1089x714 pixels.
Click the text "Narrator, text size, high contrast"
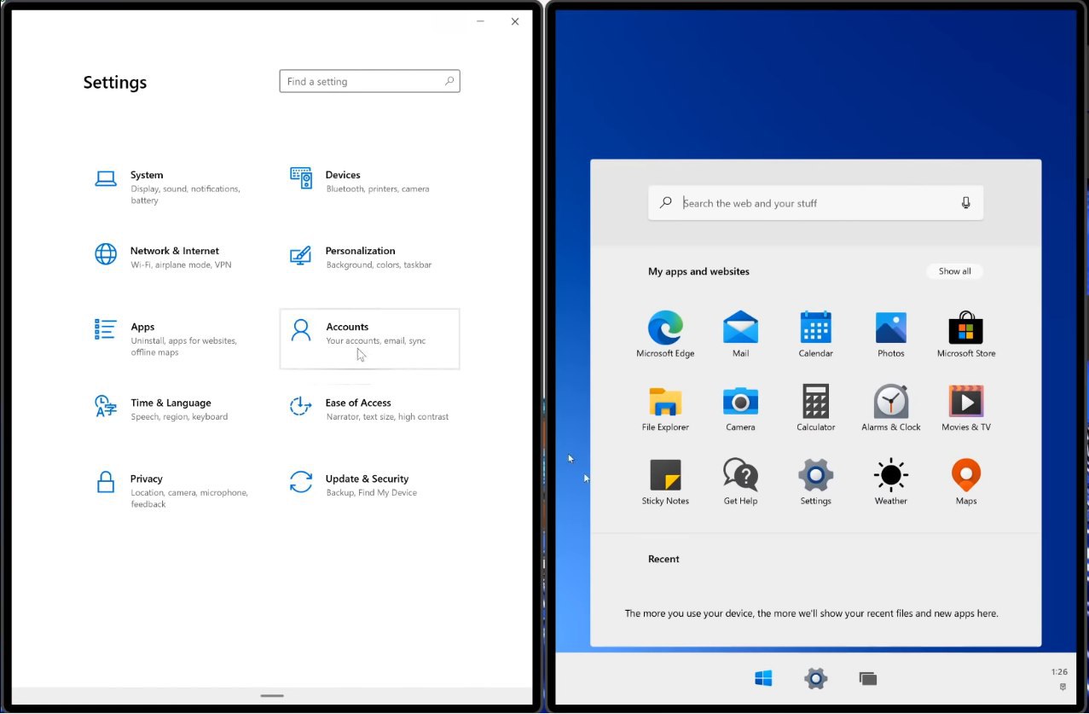387,416
